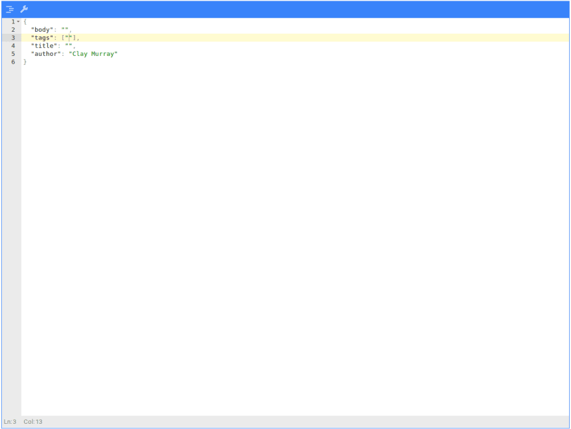Image resolution: width=571 pixels, height=429 pixels.
Task: Click the opening brace on line 1
Action: tap(25, 21)
